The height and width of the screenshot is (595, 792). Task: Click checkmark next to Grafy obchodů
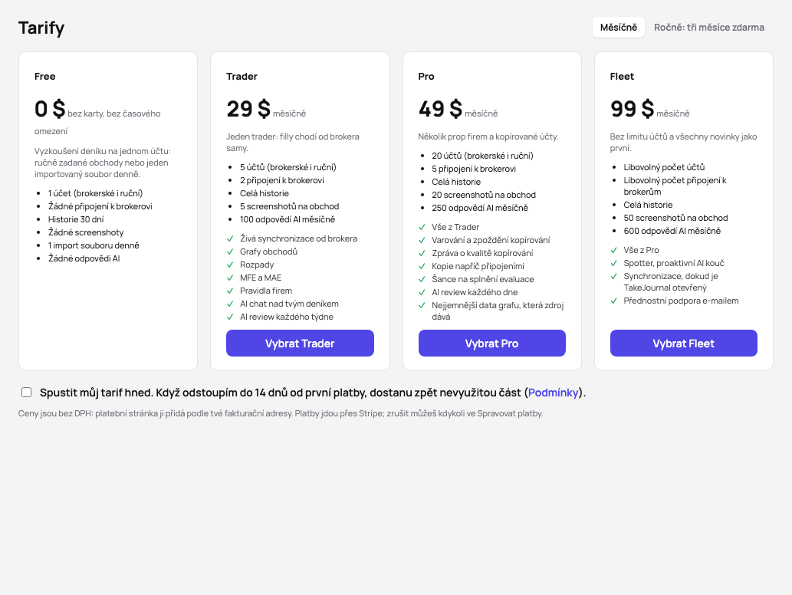point(230,252)
